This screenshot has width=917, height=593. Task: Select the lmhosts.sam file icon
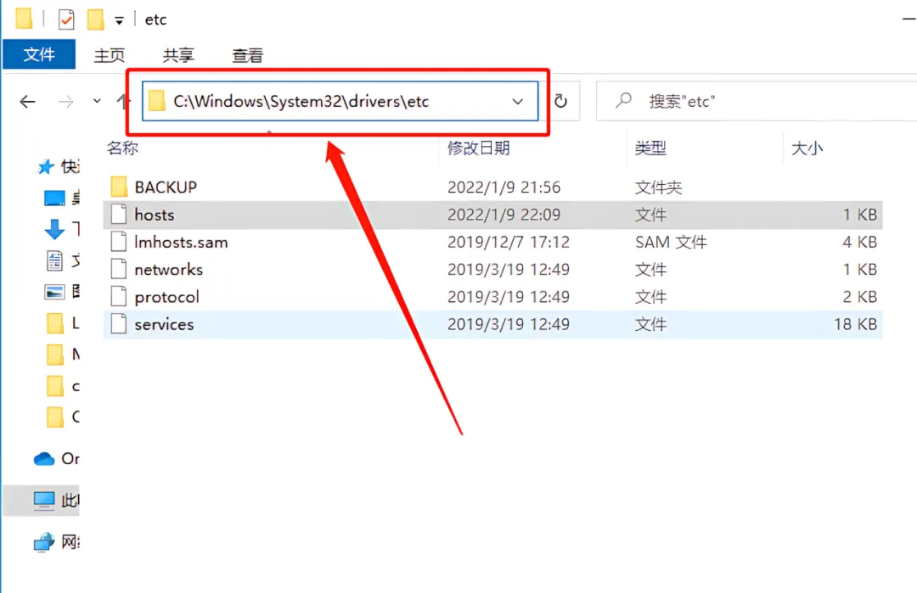(x=119, y=242)
